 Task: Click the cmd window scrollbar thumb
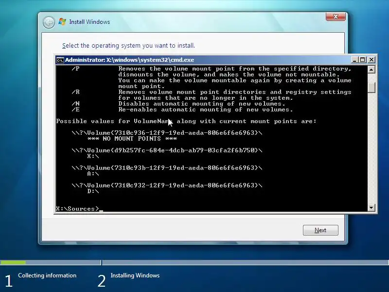click(371, 88)
